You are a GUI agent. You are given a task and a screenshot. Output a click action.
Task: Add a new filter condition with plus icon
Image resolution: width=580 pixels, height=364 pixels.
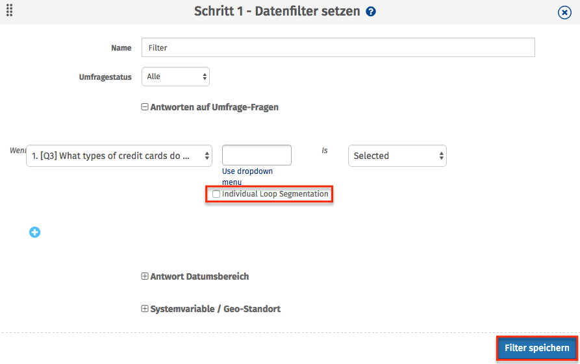point(35,232)
